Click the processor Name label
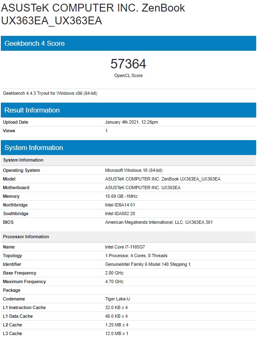 click(9, 247)
